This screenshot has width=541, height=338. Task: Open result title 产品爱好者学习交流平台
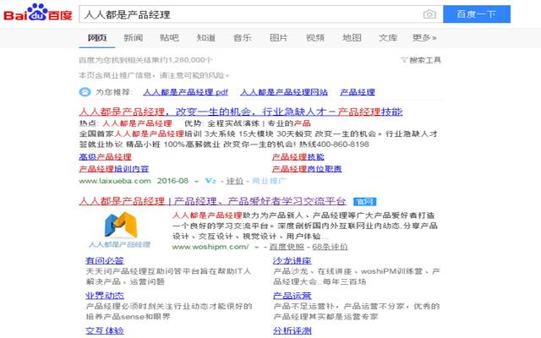pos(212,201)
